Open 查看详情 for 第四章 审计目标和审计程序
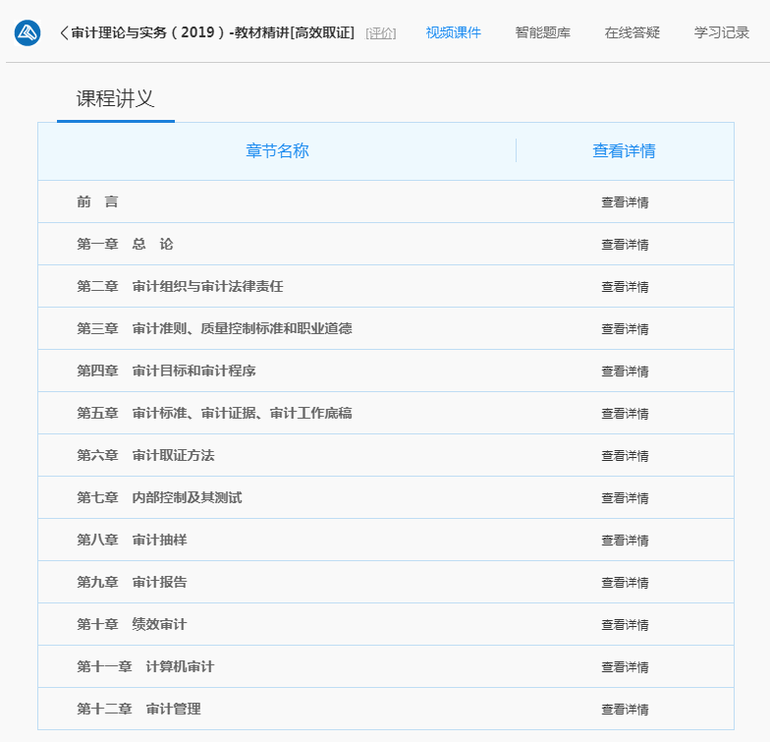770x742 pixels. click(625, 371)
